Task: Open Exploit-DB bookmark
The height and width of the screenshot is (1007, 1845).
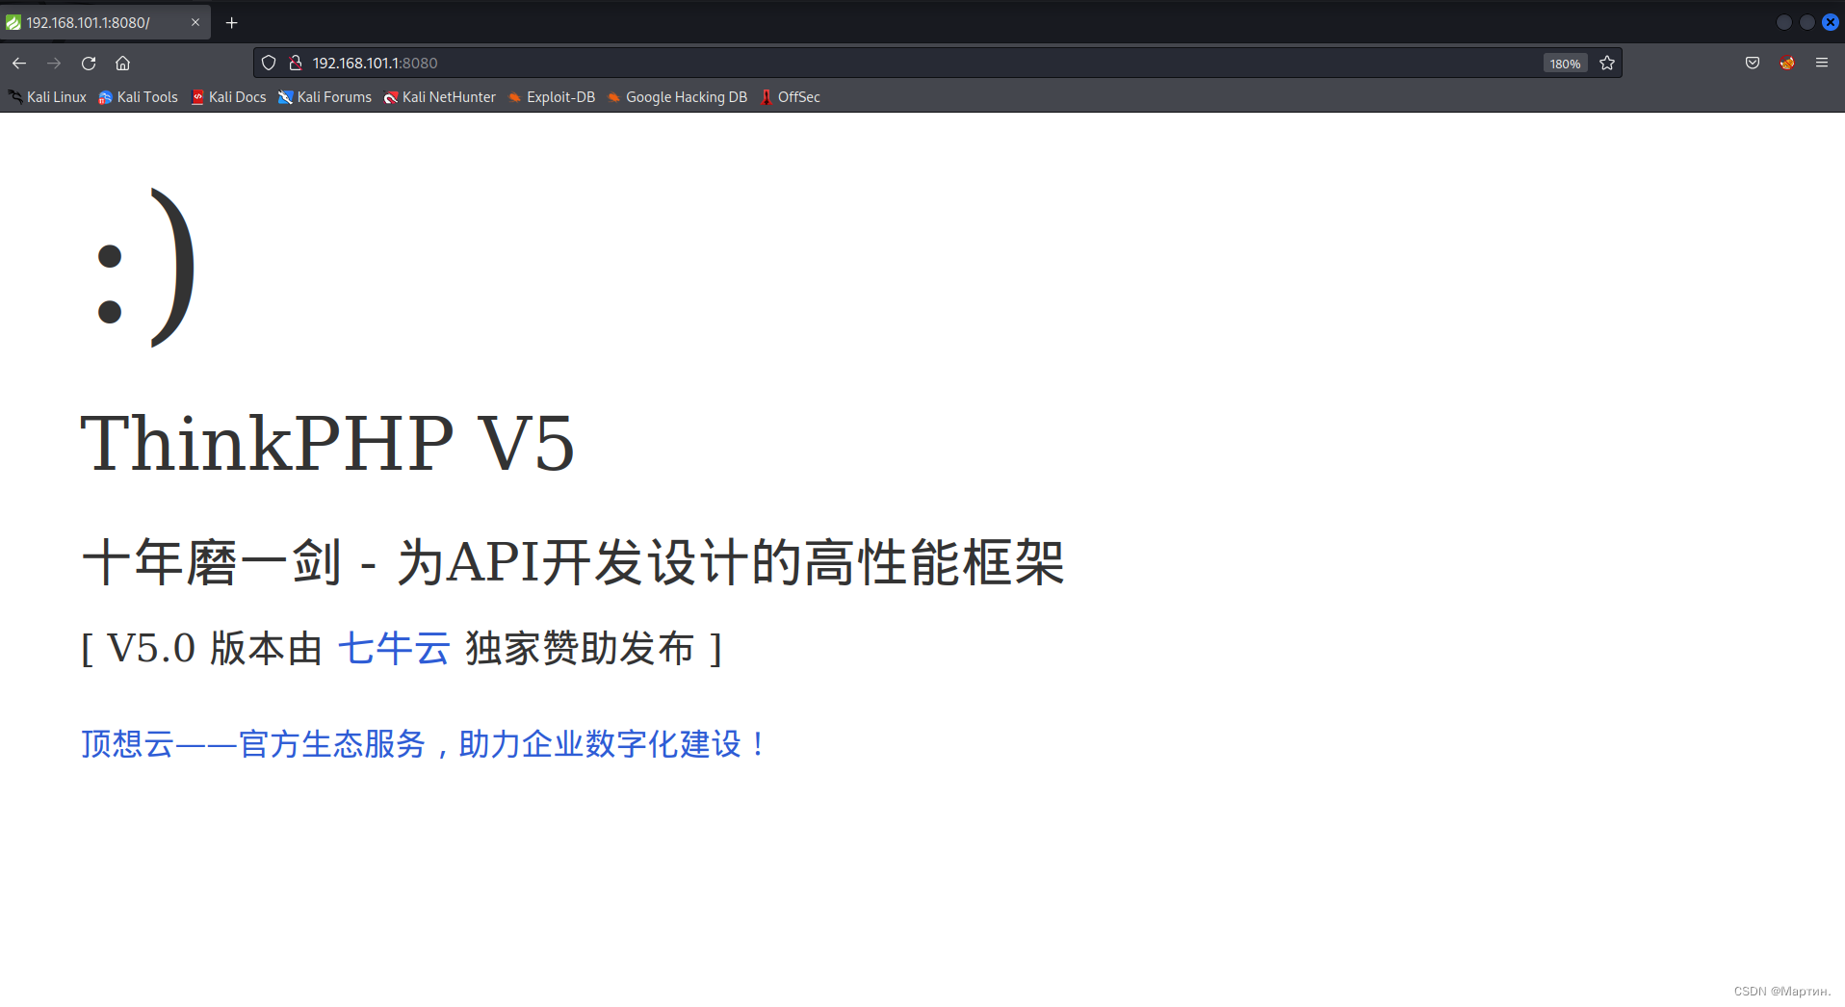Action: pyautogui.click(x=552, y=97)
